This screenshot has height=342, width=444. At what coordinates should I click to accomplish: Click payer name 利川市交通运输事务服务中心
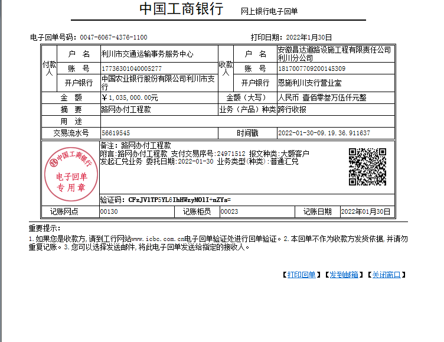click(148, 54)
